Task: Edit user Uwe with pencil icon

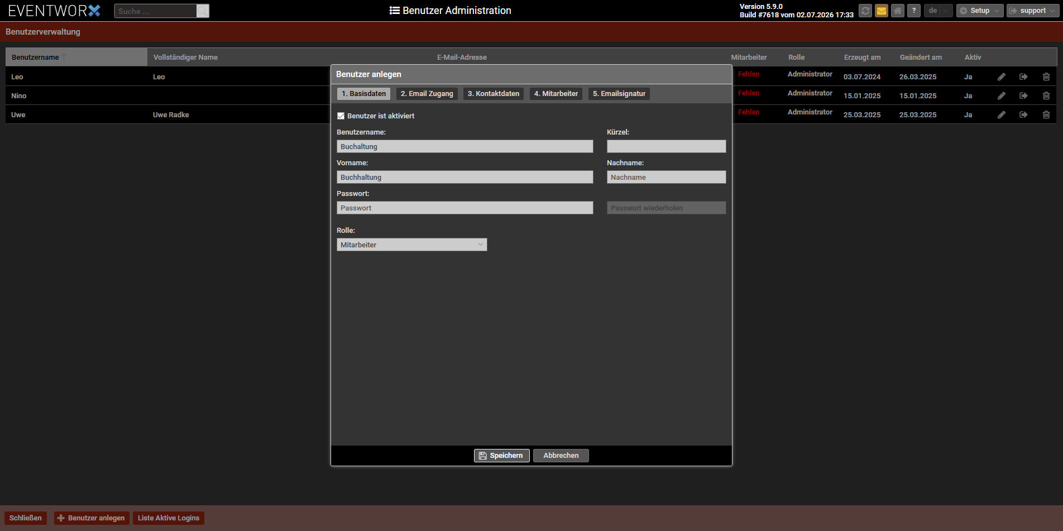Action: coord(1002,114)
